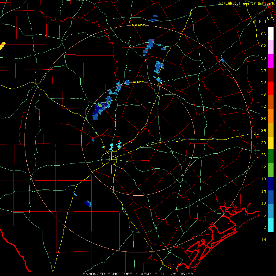Pick the light pink swatch on the scale
The image size is (276, 276).
[x=271, y=47]
